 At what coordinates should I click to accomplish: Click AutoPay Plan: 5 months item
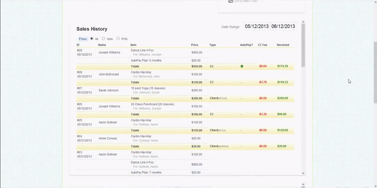tap(146, 60)
